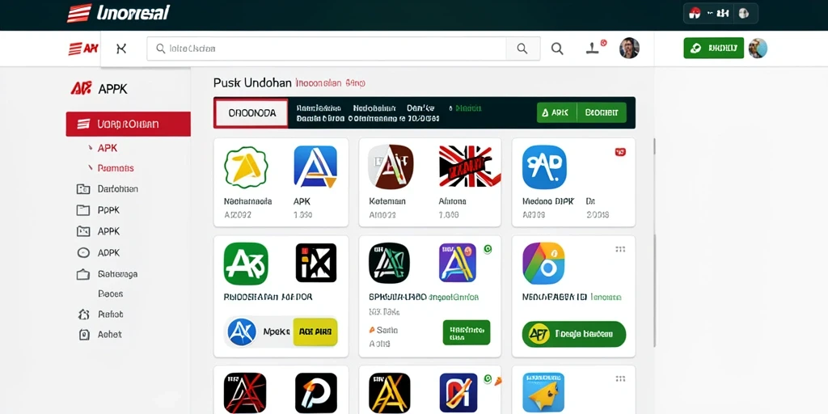Expand the Remote sidebar sub-item chevron

(90, 168)
